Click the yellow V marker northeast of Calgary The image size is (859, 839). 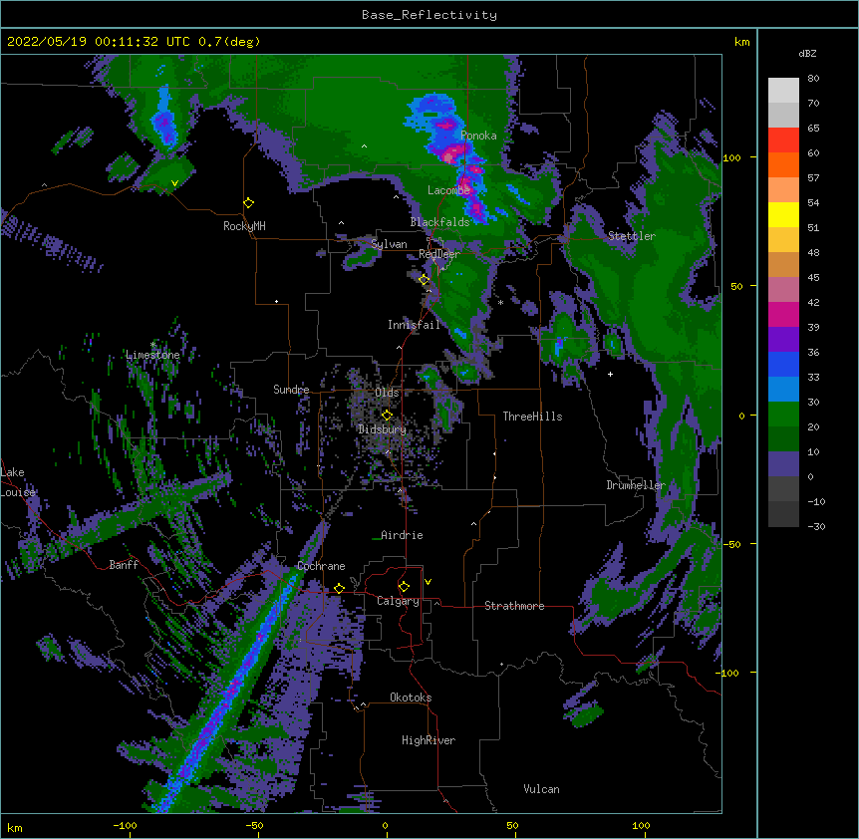tap(428, 582)
